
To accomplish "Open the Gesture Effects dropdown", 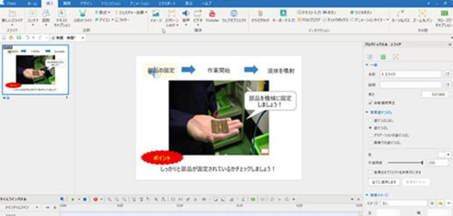I will (x=131, y=12).
